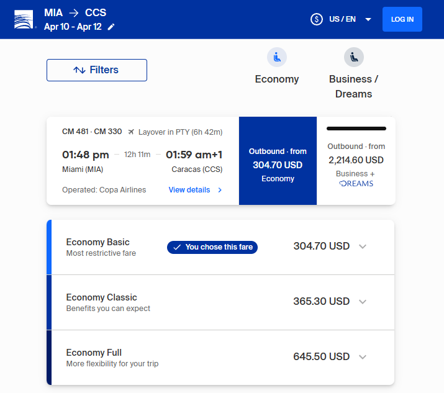Image resolution: width=444 pixels, height=393 pixels.
Task: Open the Filters button
Action: (97, 70)
